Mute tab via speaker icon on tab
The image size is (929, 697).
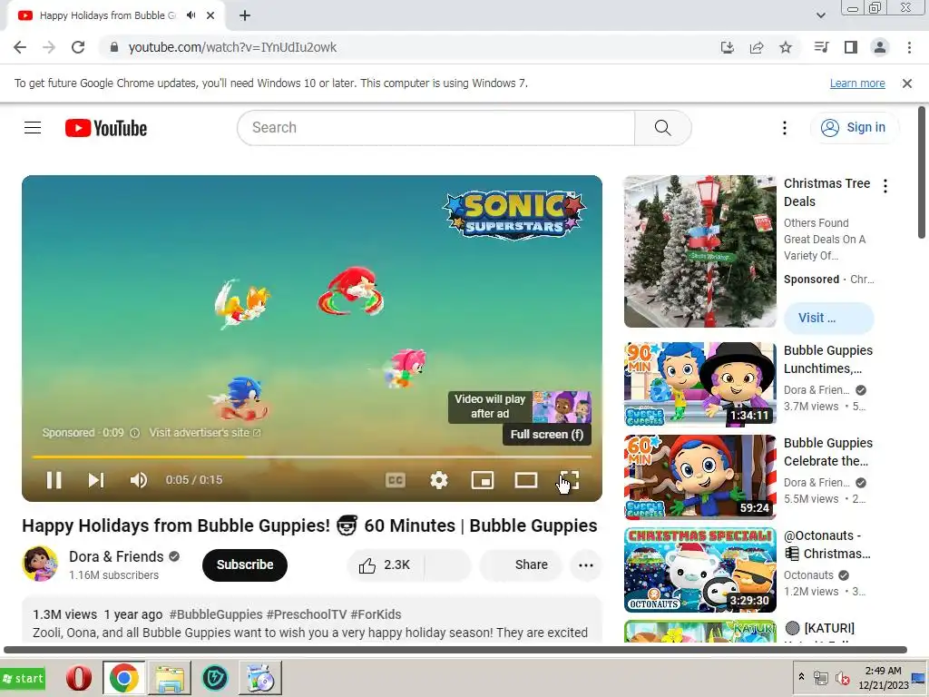click(191, 15)
